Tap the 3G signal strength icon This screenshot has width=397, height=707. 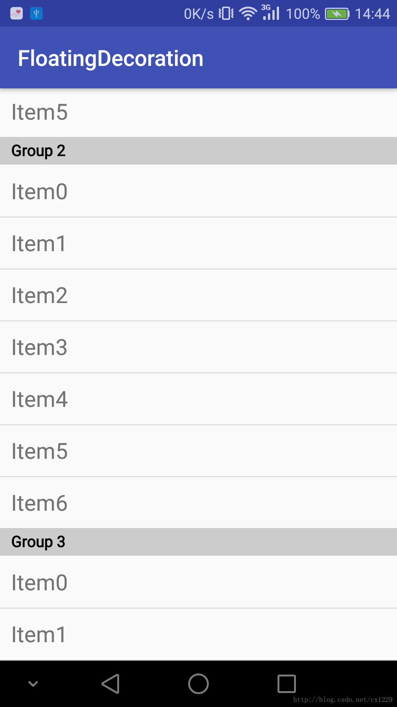271,12
